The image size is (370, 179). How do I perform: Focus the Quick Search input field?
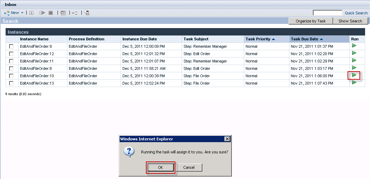coord(328,13)
